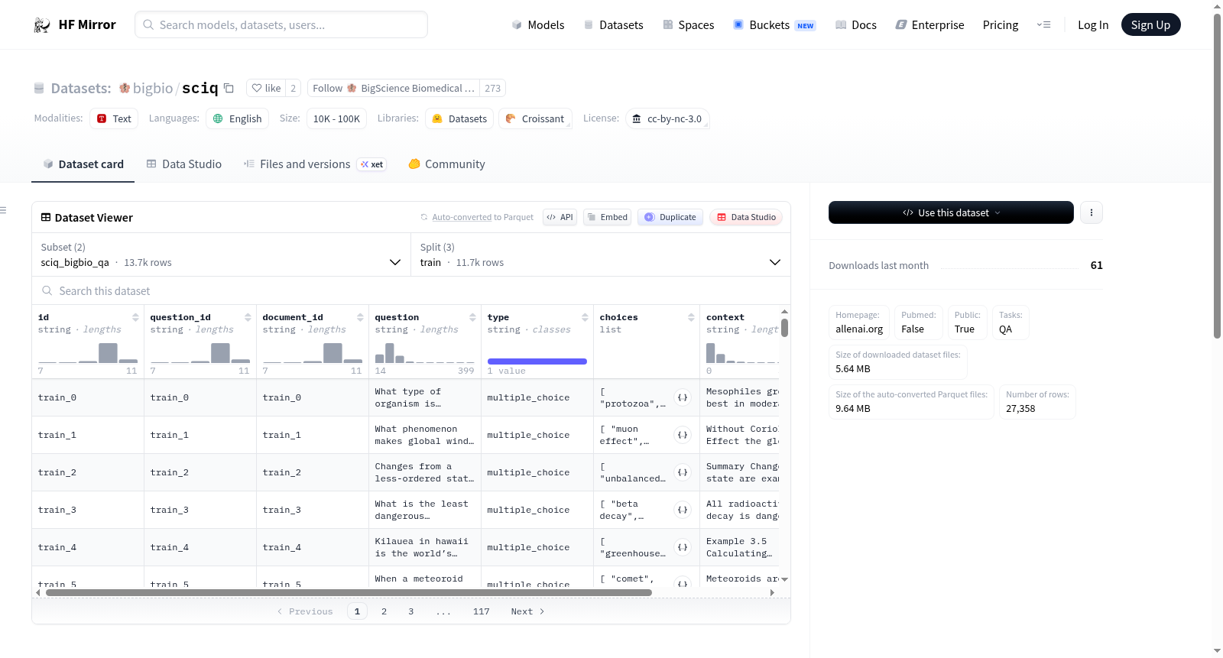The image size is (1223, 658).
Task: Copy the dataset name with the copy icon
Action: 229,88
